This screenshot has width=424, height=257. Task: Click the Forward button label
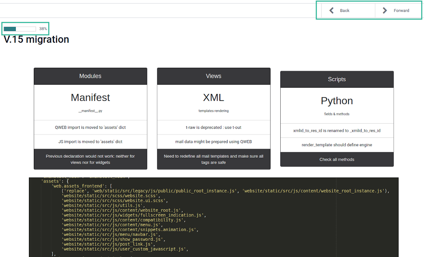(401, 10)
